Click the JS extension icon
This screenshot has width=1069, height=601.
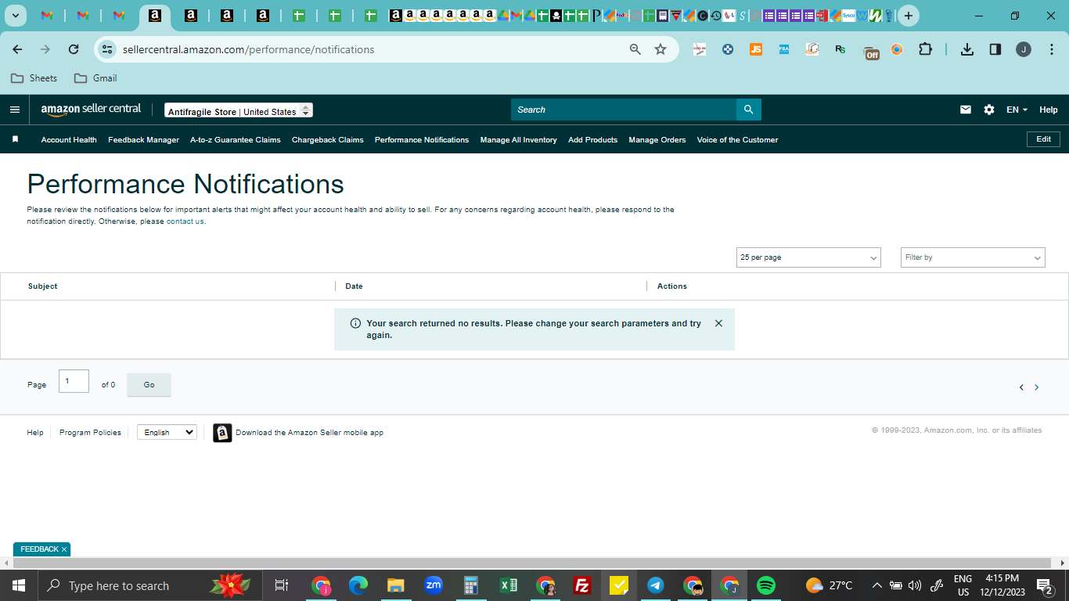pos(756,49)
